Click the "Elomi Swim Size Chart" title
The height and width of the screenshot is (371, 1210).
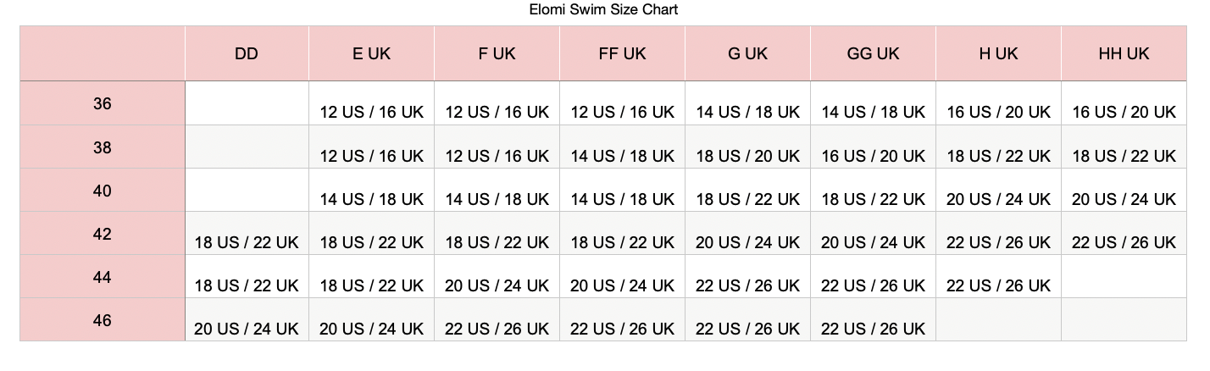pos(602,10)
